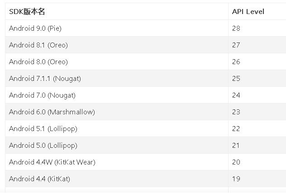Click API level value 24
Image resolution: width=286 pixels, height=193 pixels.
(236, 95)
